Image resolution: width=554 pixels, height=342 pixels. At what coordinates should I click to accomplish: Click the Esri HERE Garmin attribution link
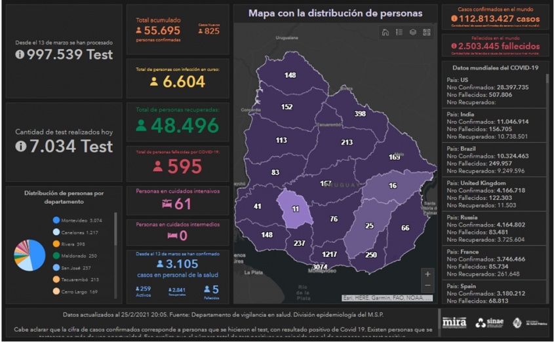(x=386, y=297)
